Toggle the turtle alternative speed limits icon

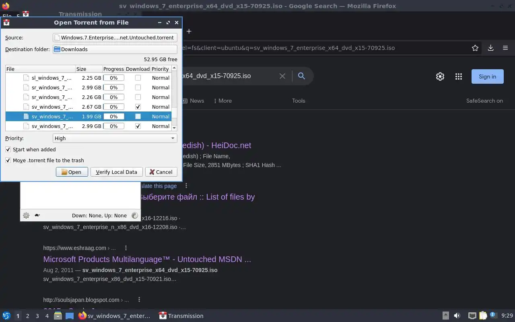37,215
